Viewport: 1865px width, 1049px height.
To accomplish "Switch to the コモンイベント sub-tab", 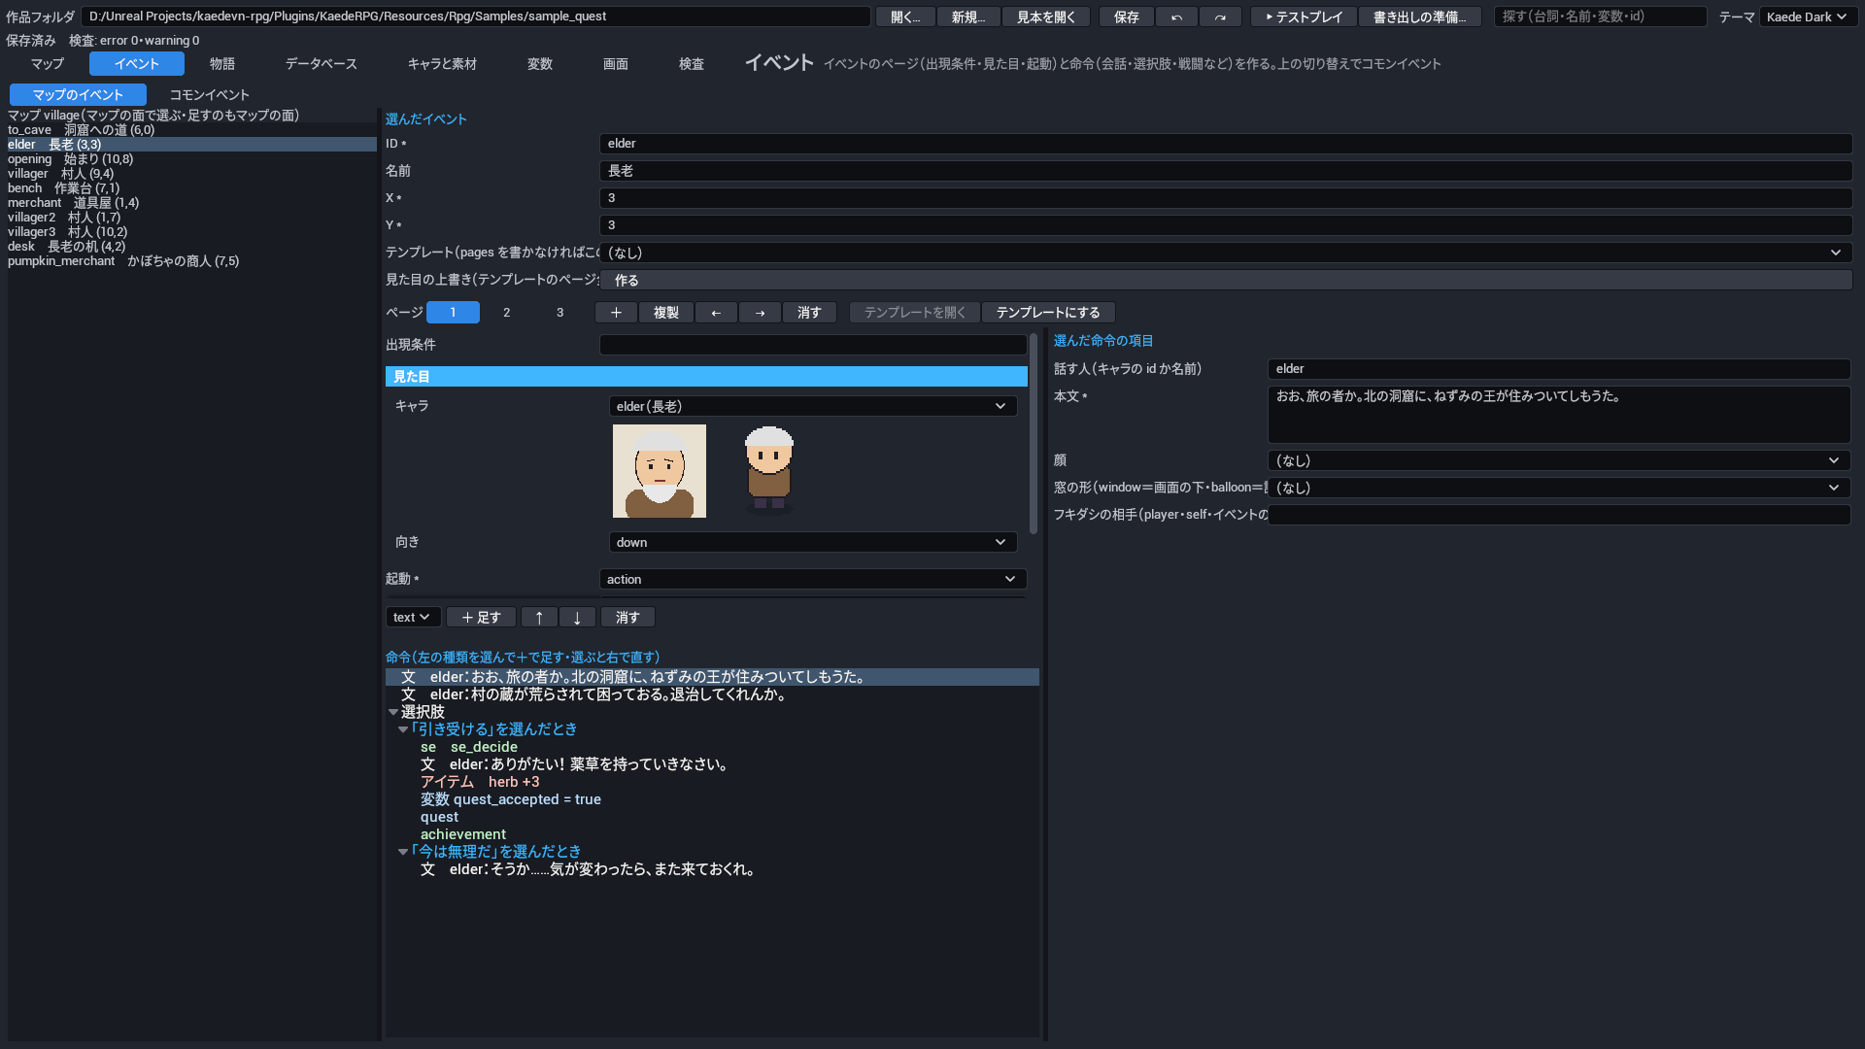I will (210, 94).
